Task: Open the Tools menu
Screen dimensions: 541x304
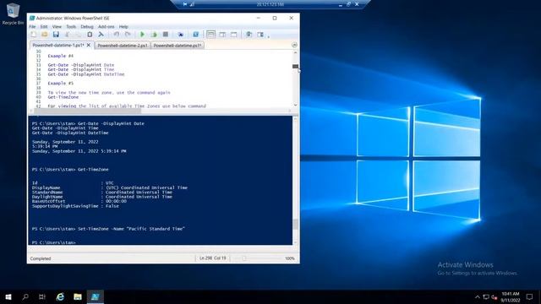Action: (71, 26)
